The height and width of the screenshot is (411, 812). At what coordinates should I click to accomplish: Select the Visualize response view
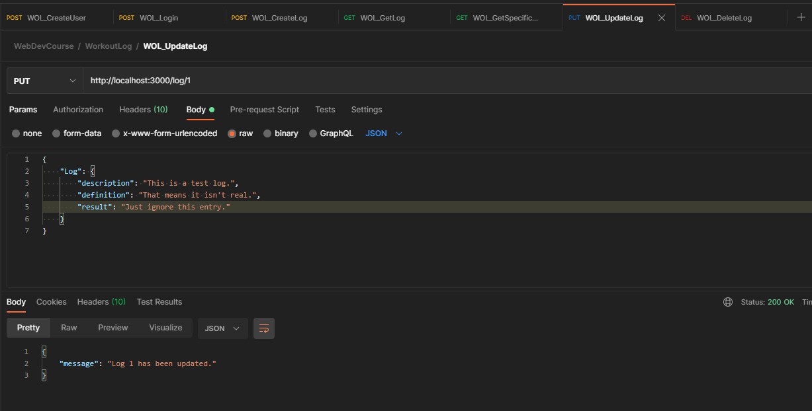coord(165,328)
